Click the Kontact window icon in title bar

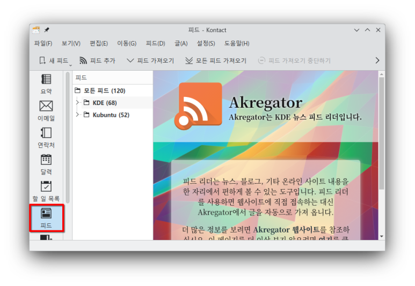pos(36,30)
